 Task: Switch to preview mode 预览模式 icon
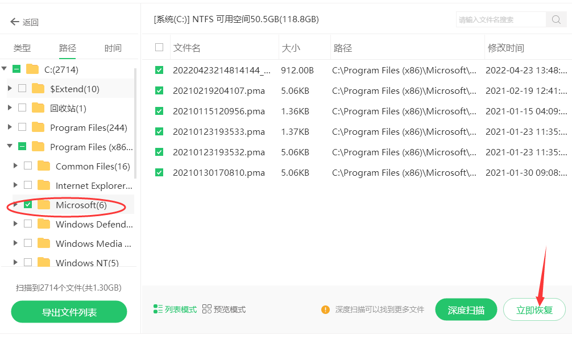click(x=206, y=309)
